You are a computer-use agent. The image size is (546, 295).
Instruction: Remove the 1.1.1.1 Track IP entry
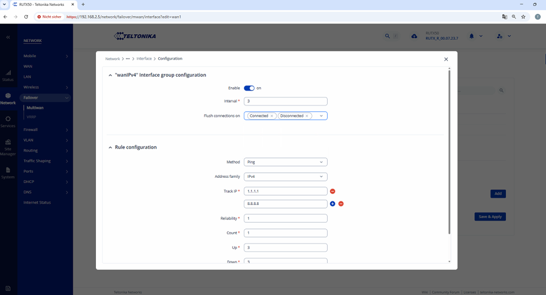(333, 191)
